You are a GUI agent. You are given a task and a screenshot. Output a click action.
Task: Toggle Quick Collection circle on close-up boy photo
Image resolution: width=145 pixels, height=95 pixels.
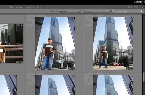(x=73, y=18)
